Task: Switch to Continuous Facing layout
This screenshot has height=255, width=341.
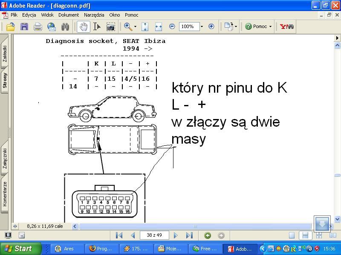Action: click(319, 235)
